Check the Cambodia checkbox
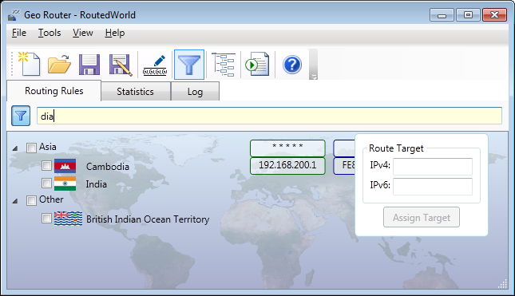The image size is (515, 296). tap(46, 165)
